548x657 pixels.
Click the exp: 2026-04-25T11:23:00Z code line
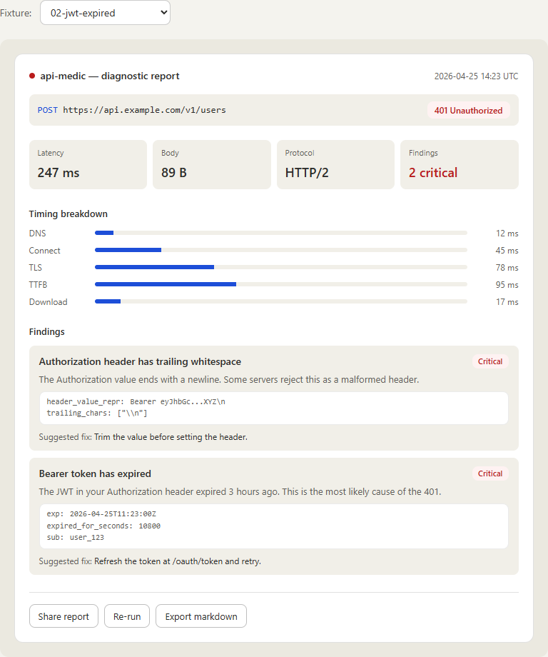tap(101, 513)
